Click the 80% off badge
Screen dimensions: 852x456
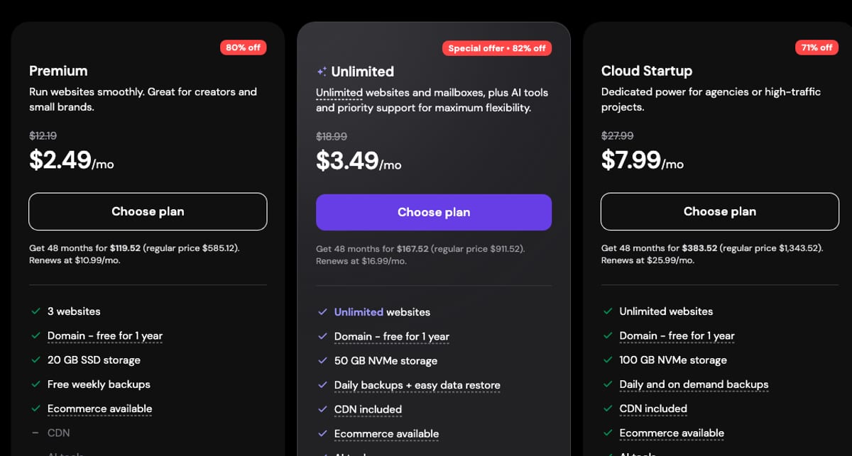click(244, 48)
